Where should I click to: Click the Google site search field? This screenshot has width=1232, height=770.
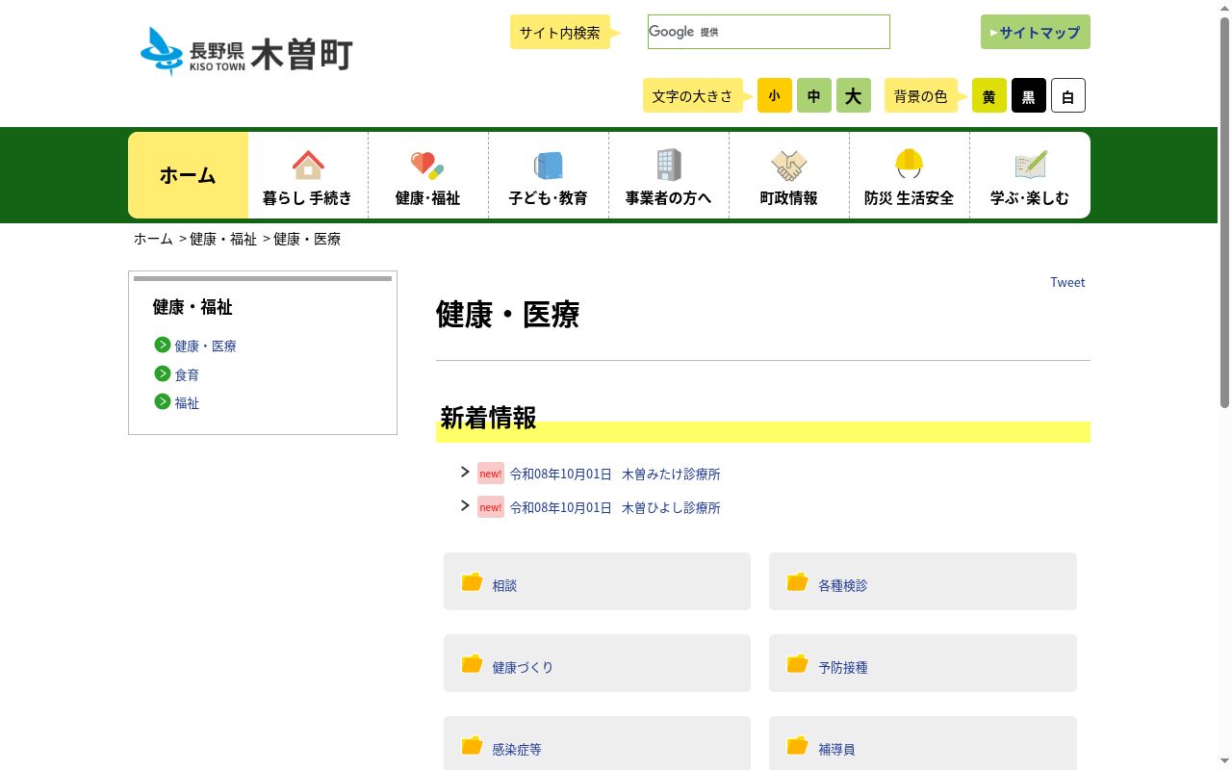[769, 32]
